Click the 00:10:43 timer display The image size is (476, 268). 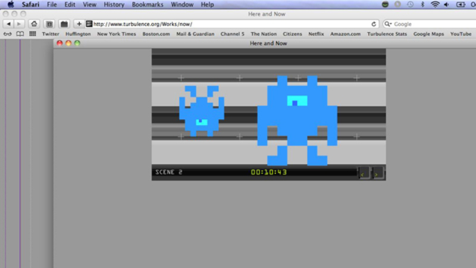click(x=269, y=172)
